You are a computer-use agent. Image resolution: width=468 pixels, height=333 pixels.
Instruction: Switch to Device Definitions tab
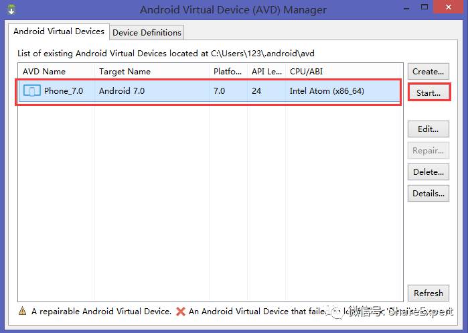point(147,32)
